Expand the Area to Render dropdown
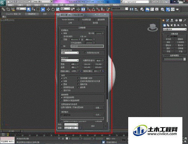 (70, 53)
